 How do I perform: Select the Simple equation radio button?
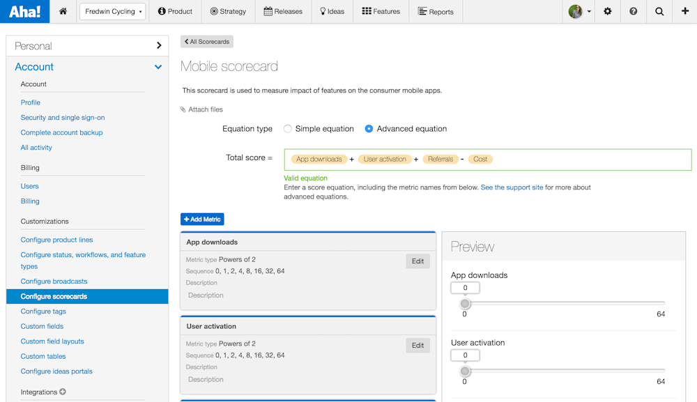point(287,128)
